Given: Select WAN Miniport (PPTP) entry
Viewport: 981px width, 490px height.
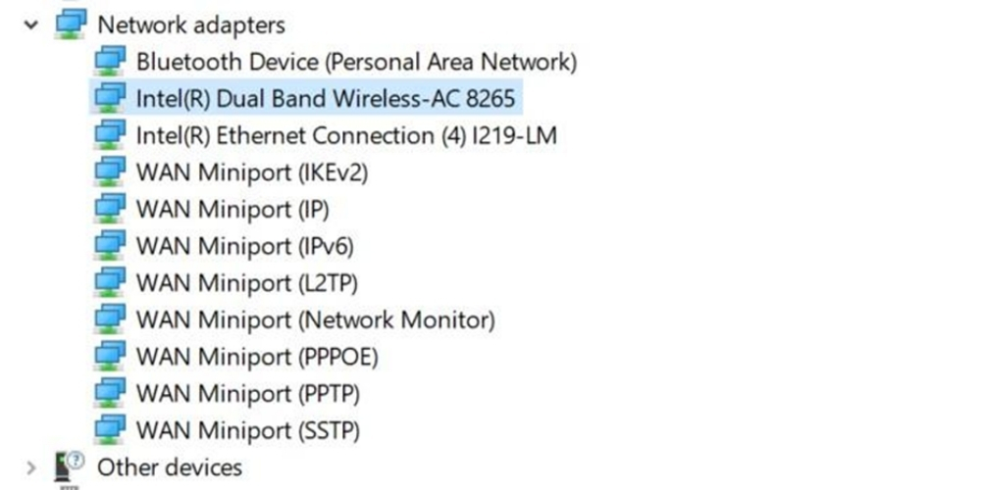Looking at the screenshot, I should tap(248, 394).
